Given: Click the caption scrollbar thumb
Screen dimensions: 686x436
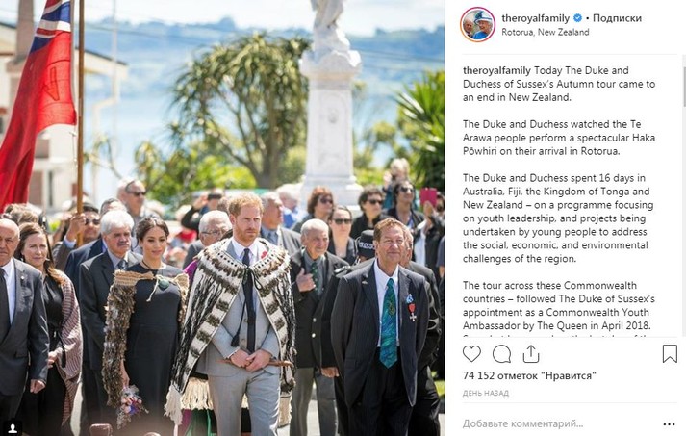Looking at the screenshot, I should tap(683, 87).
